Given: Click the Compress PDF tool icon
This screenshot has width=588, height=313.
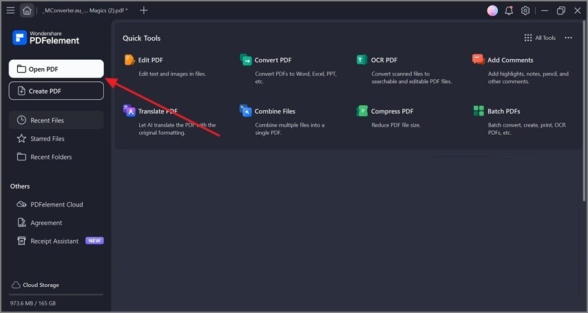Looking at the screenshot, I should pos(362,111).
